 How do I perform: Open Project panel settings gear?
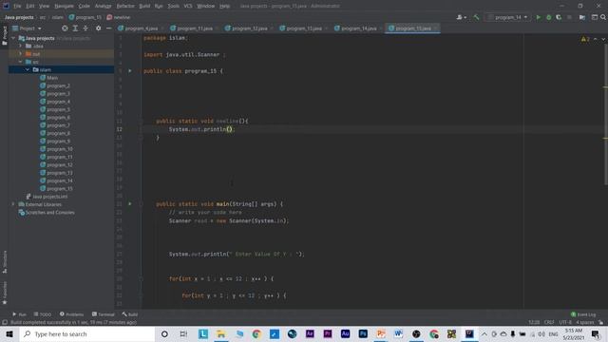[98, 28]
